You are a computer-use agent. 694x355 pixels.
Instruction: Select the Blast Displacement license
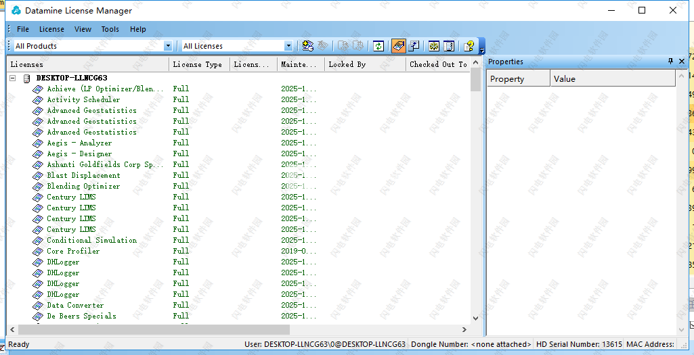pos(84,175)
